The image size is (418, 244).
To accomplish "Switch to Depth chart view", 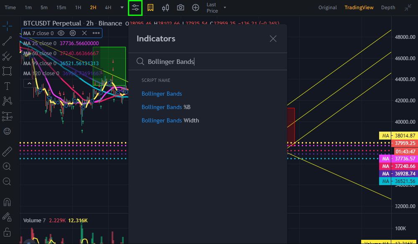I will 388,8.
